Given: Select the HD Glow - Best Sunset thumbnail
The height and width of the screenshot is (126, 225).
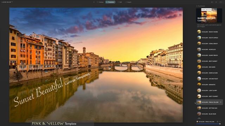Looking at the screenshot, I should [199, 61].
